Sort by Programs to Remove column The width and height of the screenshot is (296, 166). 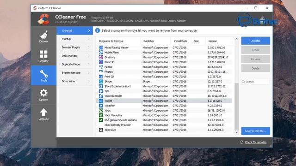118,41
